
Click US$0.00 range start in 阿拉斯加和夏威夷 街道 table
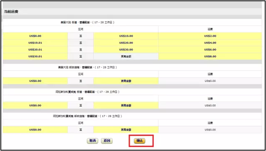[x=35, y=105]
